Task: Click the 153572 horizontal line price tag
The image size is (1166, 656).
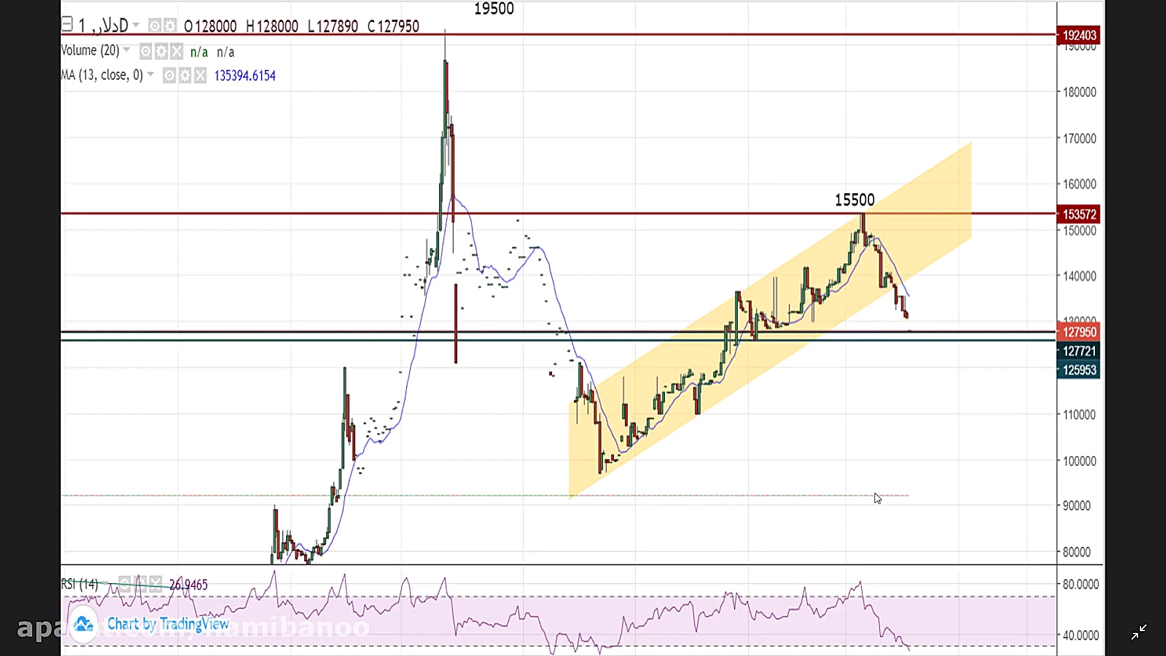Action: pyautogui.click(x=1079, y=214)
